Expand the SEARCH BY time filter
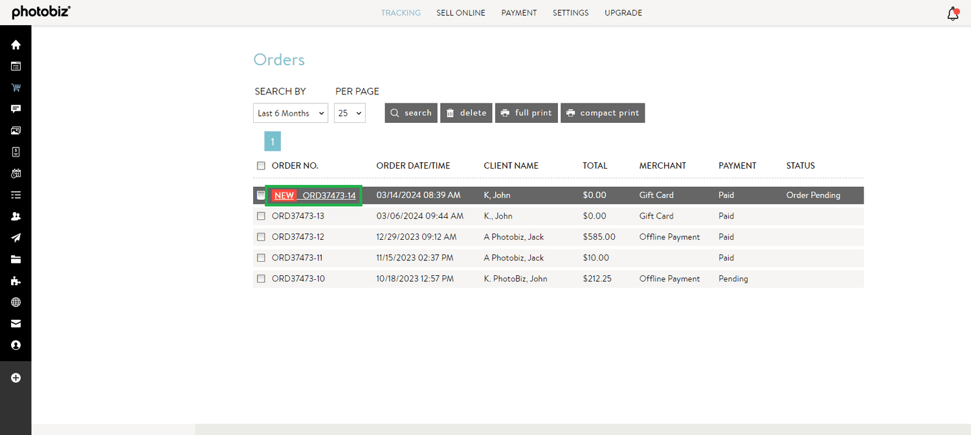The image size is (971, 435). coord(290,112)
